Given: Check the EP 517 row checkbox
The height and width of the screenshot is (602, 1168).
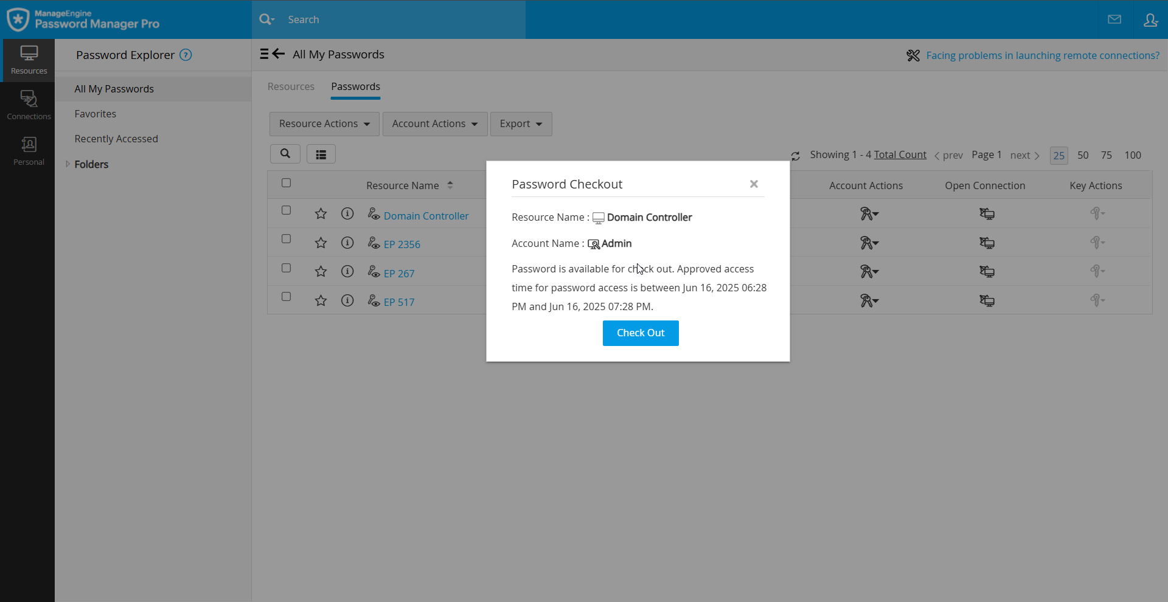Looking at the screenshot, I should tap(287, 297).
